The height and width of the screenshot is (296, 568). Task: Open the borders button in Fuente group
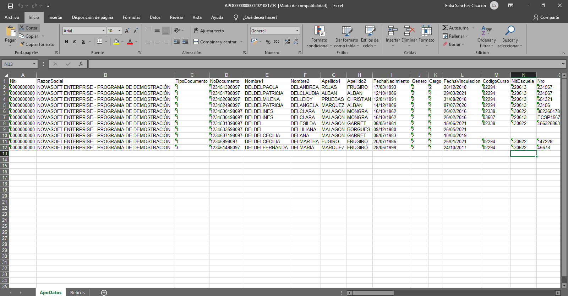click(x=100, y=42)
